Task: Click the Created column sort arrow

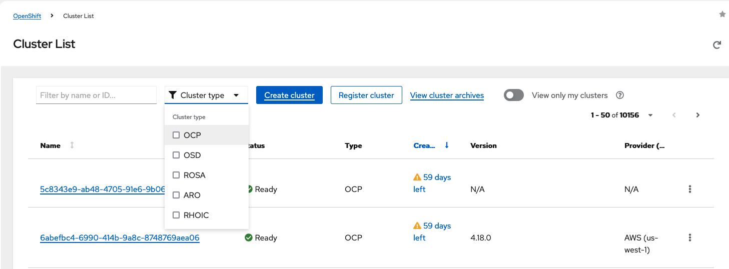Action: [447, 145]
